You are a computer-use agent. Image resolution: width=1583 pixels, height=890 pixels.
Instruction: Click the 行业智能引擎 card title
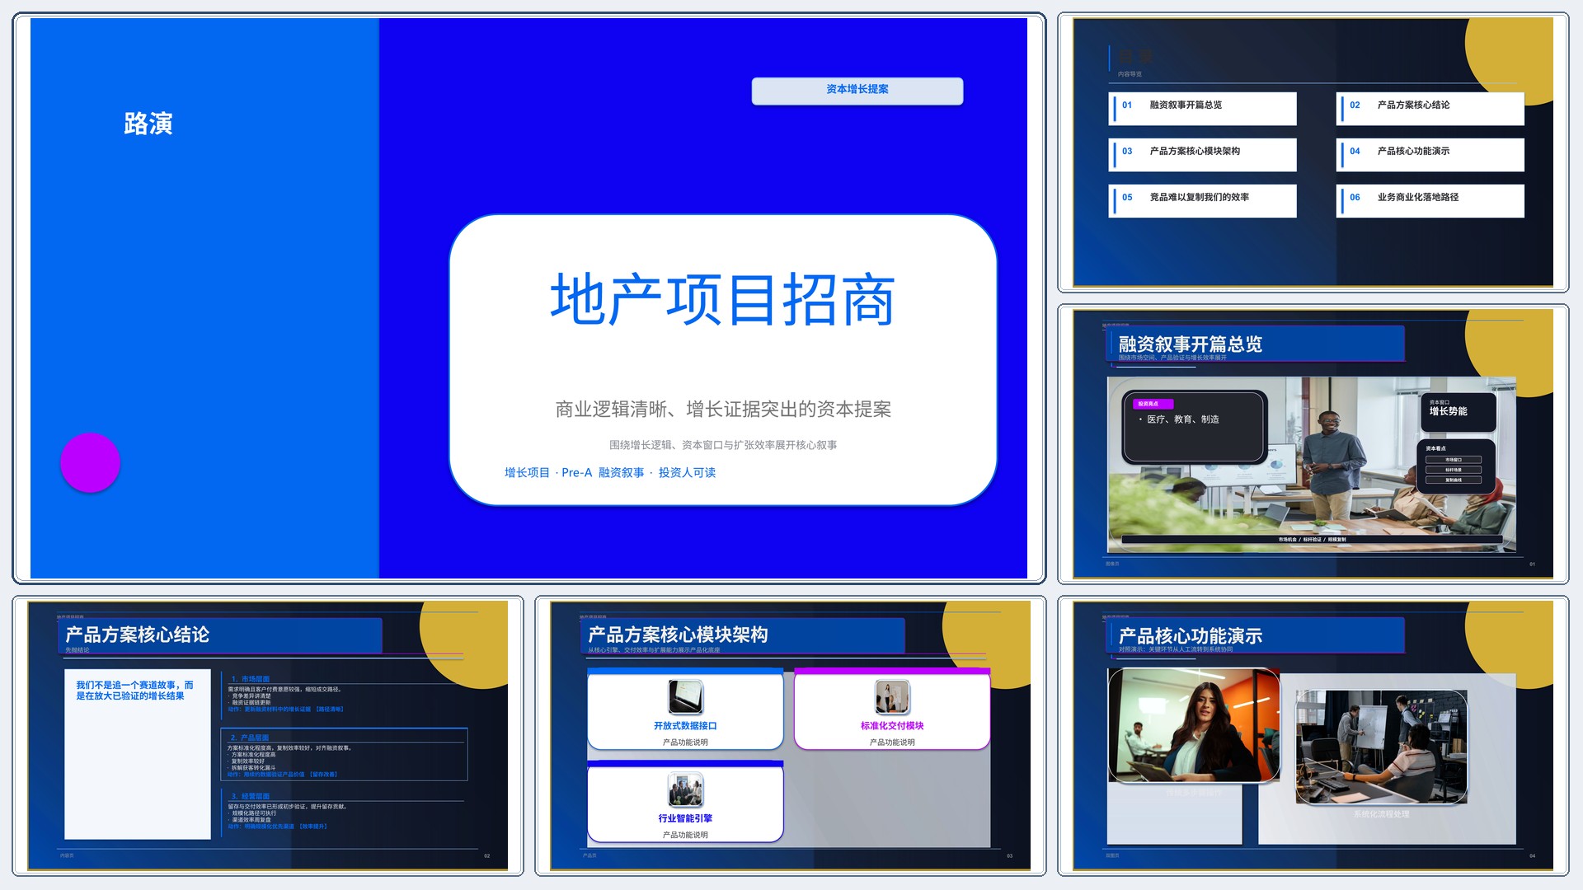pyautogui.click(x=685, y=818)
